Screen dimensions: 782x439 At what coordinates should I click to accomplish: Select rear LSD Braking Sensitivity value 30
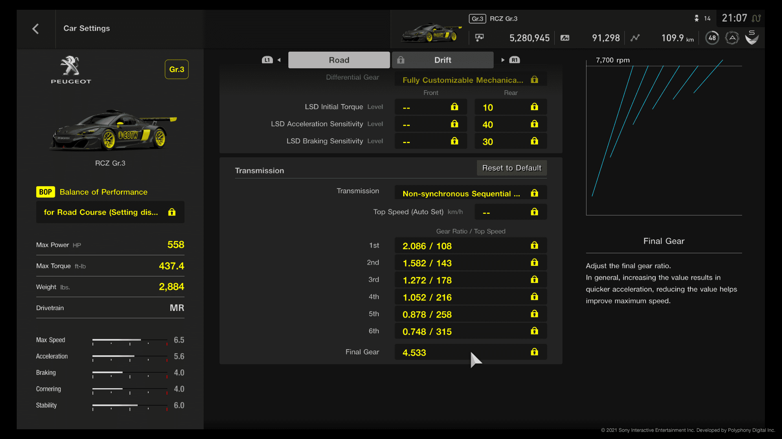pos(510,141)
